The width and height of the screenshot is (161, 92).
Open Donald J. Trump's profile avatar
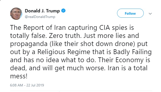pos(16,14)
